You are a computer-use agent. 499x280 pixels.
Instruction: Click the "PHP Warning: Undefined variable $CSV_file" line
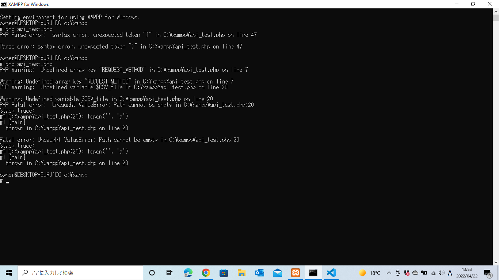114,87
